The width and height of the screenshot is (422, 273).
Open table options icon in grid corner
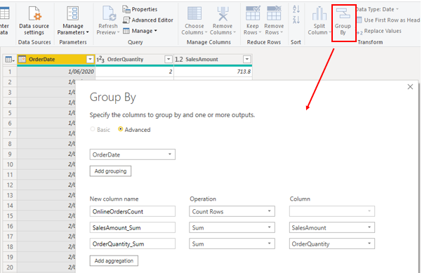coord(10,60)
